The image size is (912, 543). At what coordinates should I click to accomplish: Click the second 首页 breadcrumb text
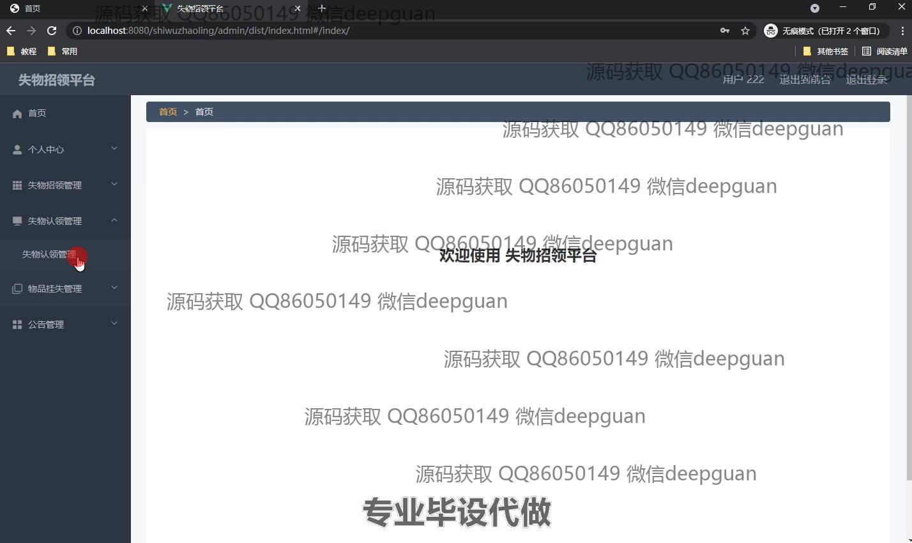point(204,112)
